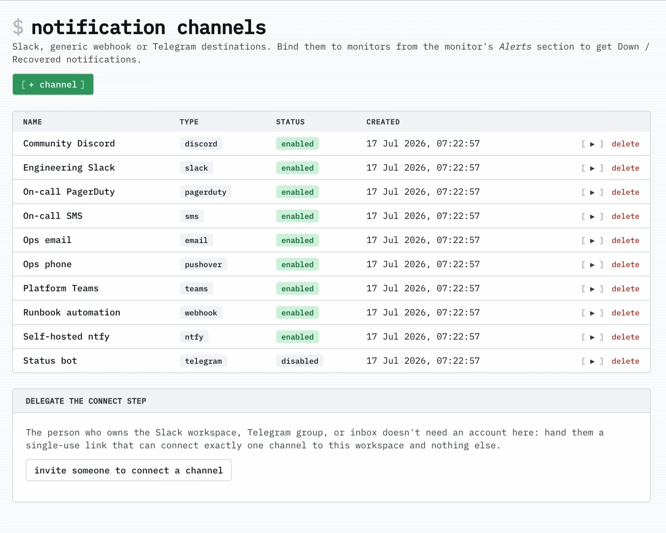Delete the Platform Teams channel

tap(625, 289)
